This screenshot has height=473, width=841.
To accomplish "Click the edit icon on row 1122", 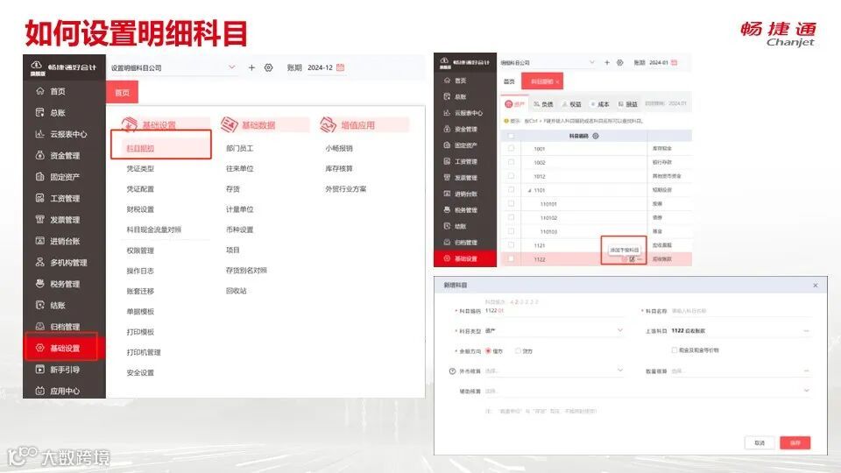I will pos(633,259).
